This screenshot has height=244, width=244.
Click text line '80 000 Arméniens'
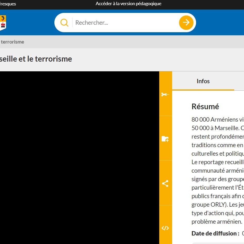[218, 120]
